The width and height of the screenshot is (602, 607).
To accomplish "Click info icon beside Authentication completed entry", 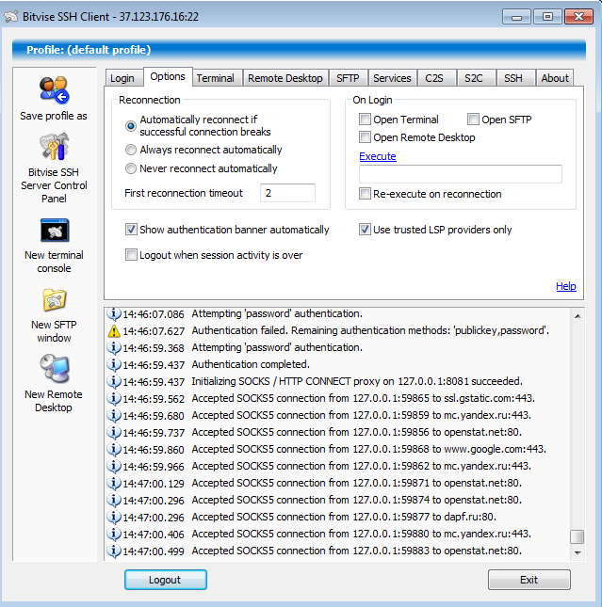I will [x=114, y=364].
